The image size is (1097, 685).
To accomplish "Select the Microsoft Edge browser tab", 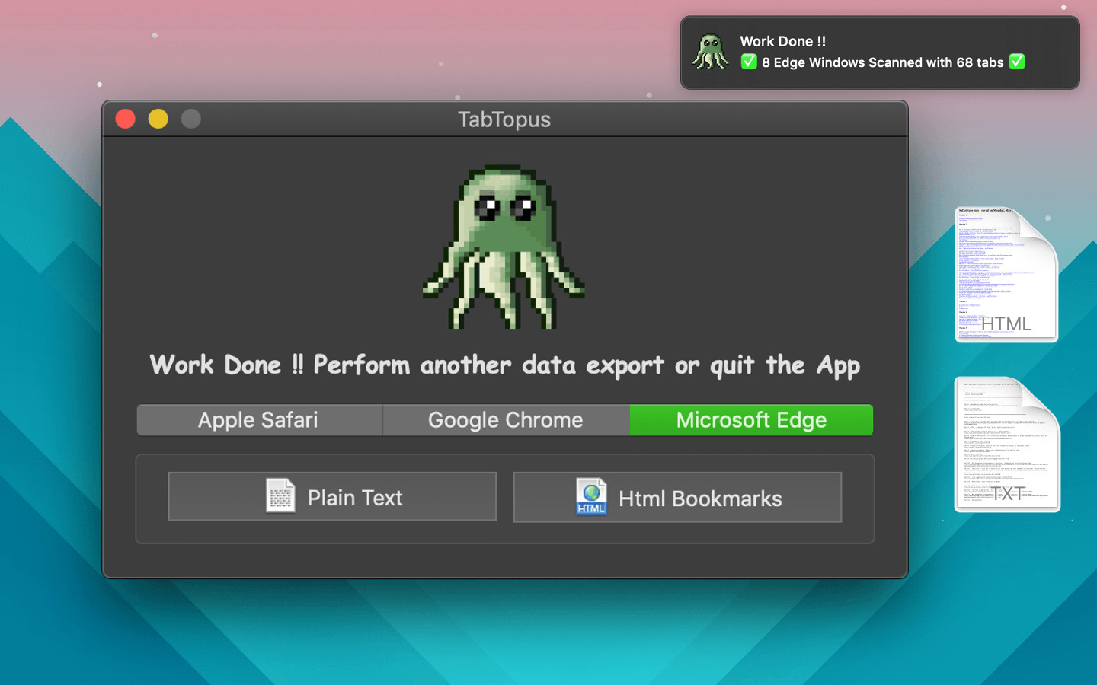I will (751, 420).
